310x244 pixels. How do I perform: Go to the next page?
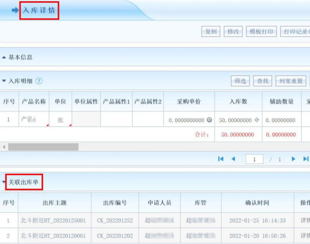pos(294,159)
